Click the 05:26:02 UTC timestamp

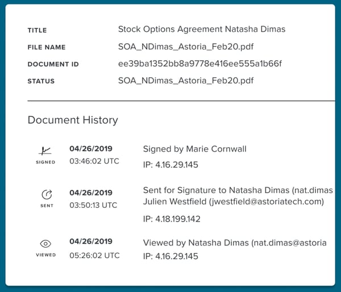(x=94, y=256)
